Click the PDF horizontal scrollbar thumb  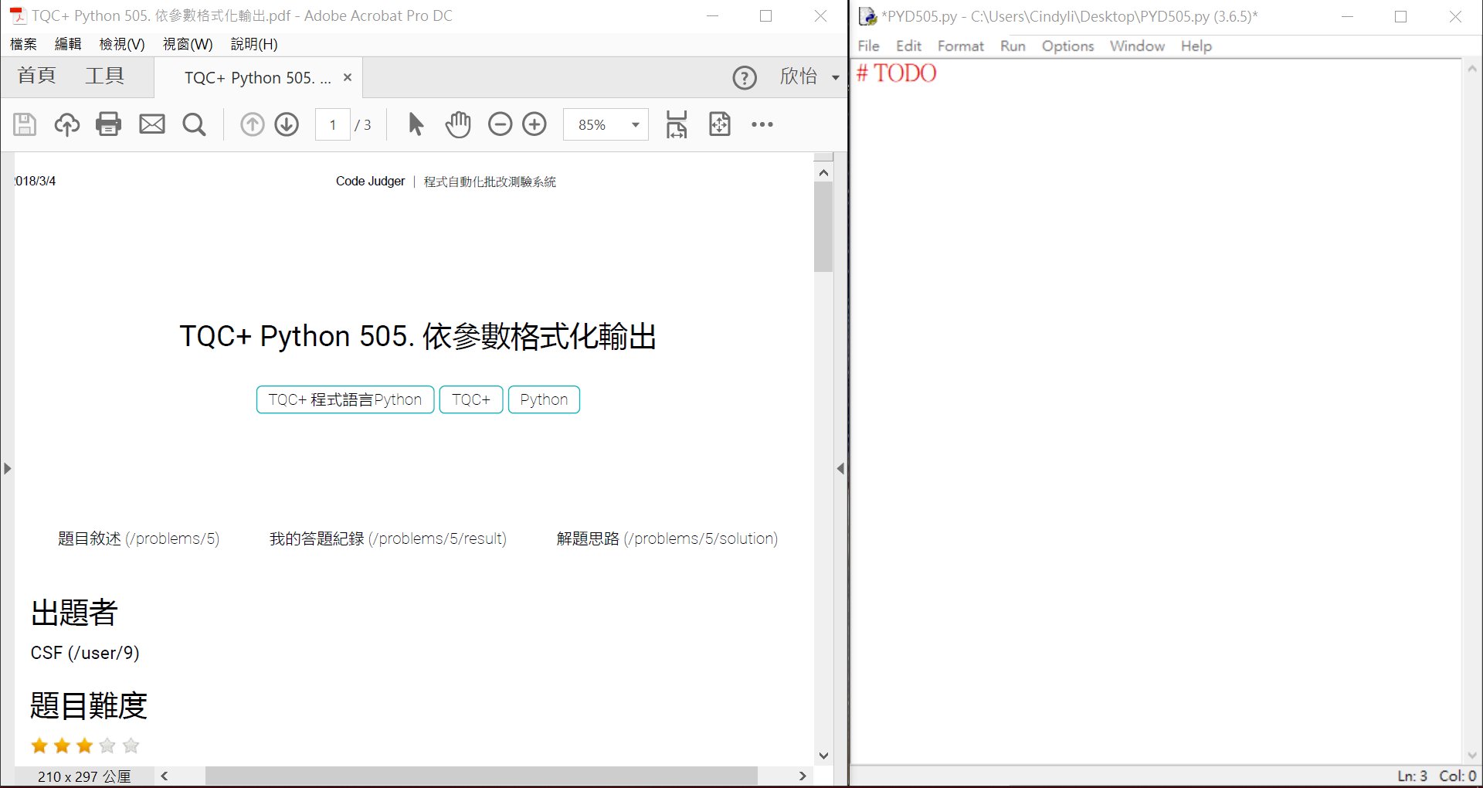point(480,776)
